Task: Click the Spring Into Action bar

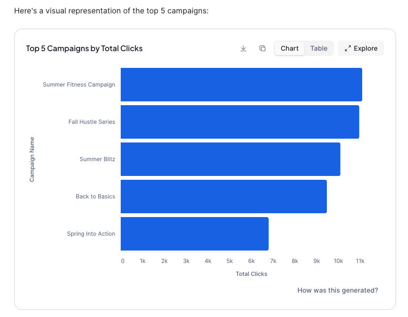Action: coord(194,234)
